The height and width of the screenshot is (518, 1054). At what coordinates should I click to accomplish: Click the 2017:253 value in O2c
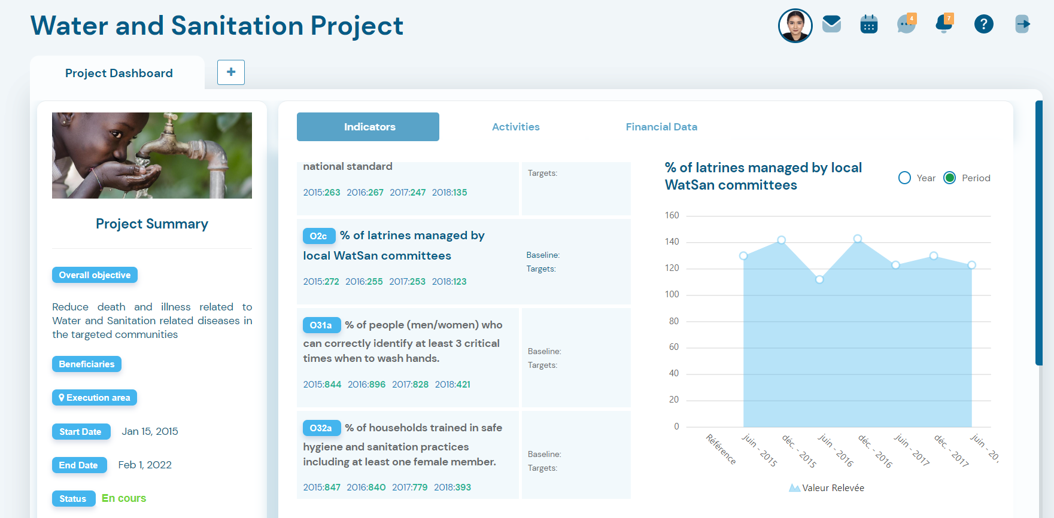pos(407,282)
